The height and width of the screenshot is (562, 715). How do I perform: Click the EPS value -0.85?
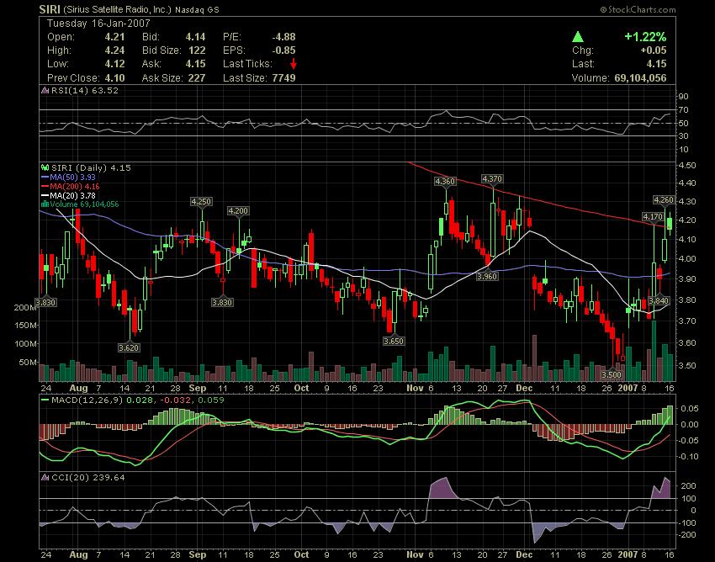click(x=283, y=50)
